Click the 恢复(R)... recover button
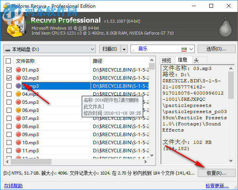The image size is (238, 190). (217, 173)
